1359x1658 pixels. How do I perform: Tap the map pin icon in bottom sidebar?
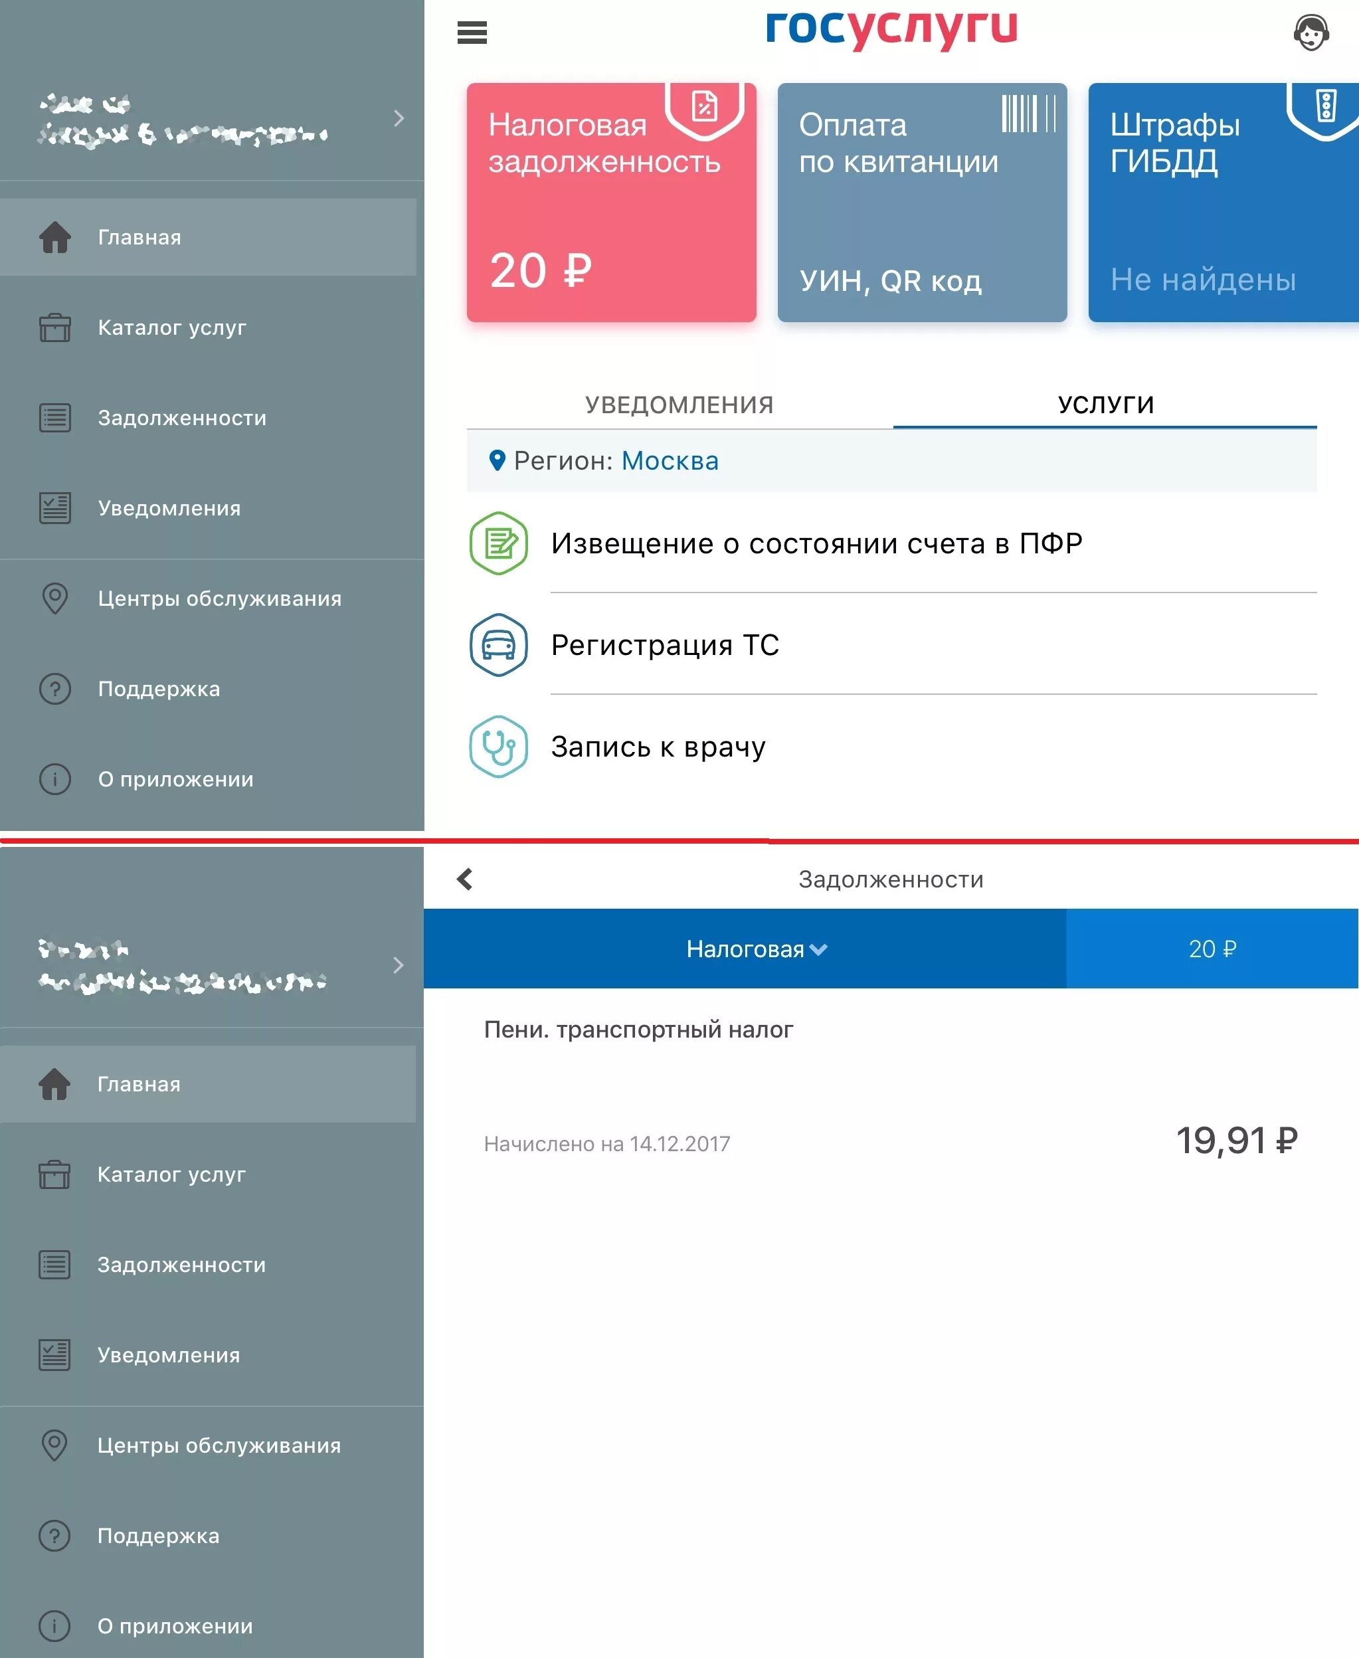point(54,1446)
